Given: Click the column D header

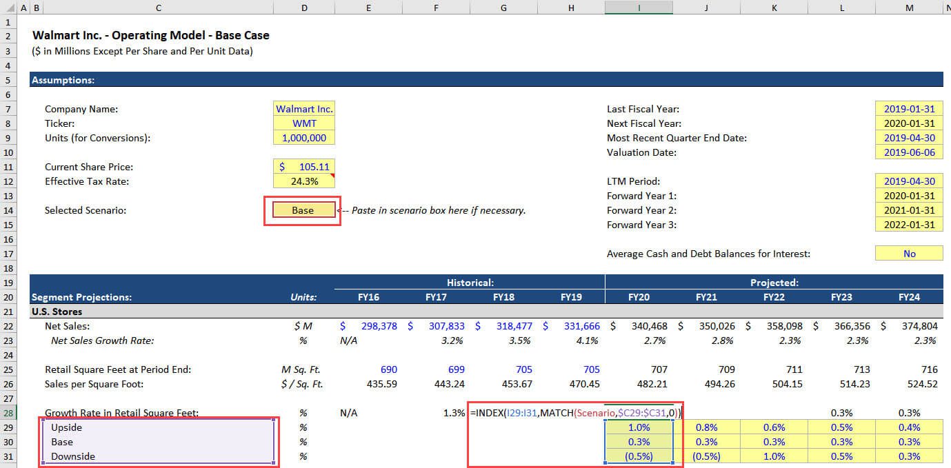Looking at the screenshot, I should click(x=304, y=8).
